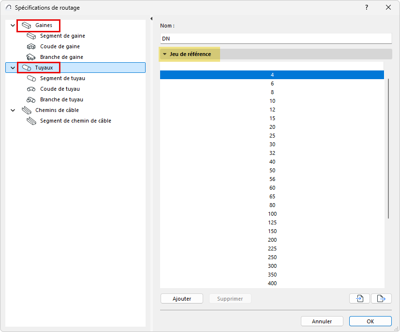The width and height of the screenshot is (400, 332).
Task: Select value 50 in reference list
Action: click(x=272, y=170)
